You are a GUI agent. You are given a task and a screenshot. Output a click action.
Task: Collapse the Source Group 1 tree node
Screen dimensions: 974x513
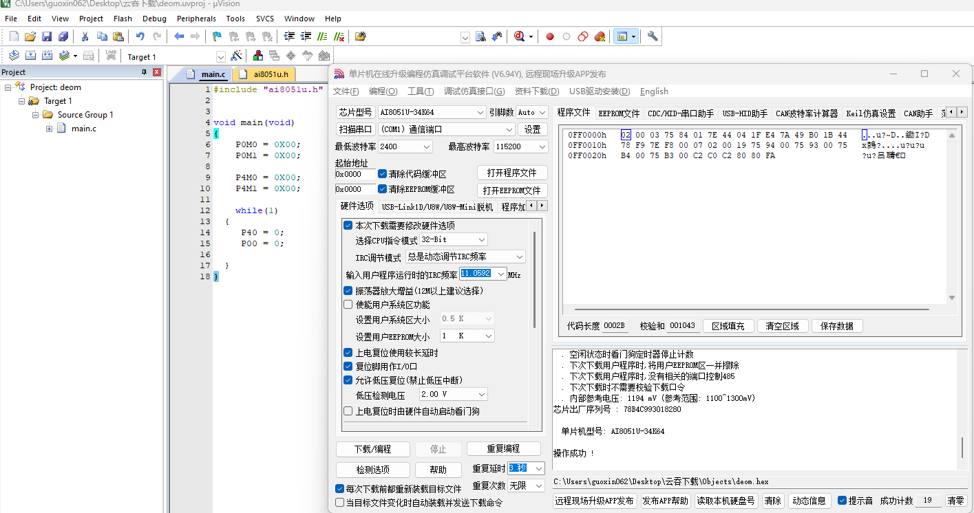[x=35, y=115]
